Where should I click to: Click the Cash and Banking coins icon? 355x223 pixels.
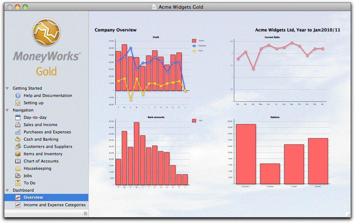(x=18, y=139)
